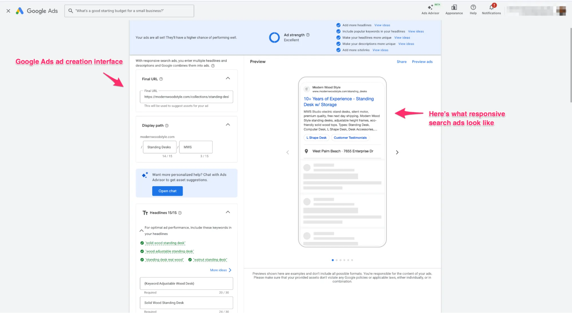Collapse the Display path section
This screenshot has width=572, height=313.
(x=228, y=125)
